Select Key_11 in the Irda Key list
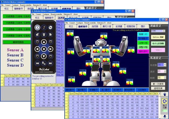Image resolution: width=169 pixels, height=119 pixels. [x=60, y=54]
